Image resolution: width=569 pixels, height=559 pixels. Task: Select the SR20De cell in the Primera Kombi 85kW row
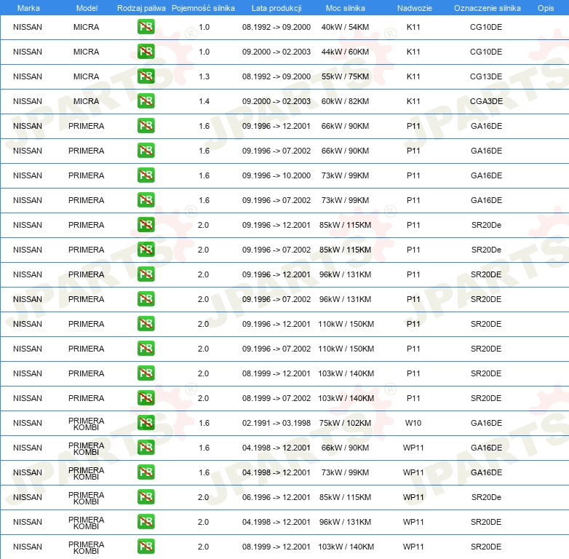click(x=486, y=497)
